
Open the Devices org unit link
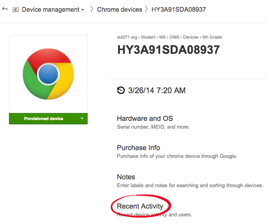[x=190, y=37]
